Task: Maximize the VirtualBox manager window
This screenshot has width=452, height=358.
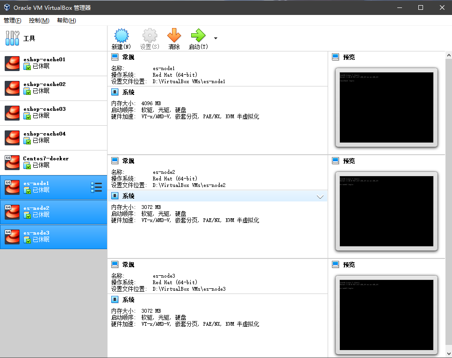Action: click(x=421, y=7)
